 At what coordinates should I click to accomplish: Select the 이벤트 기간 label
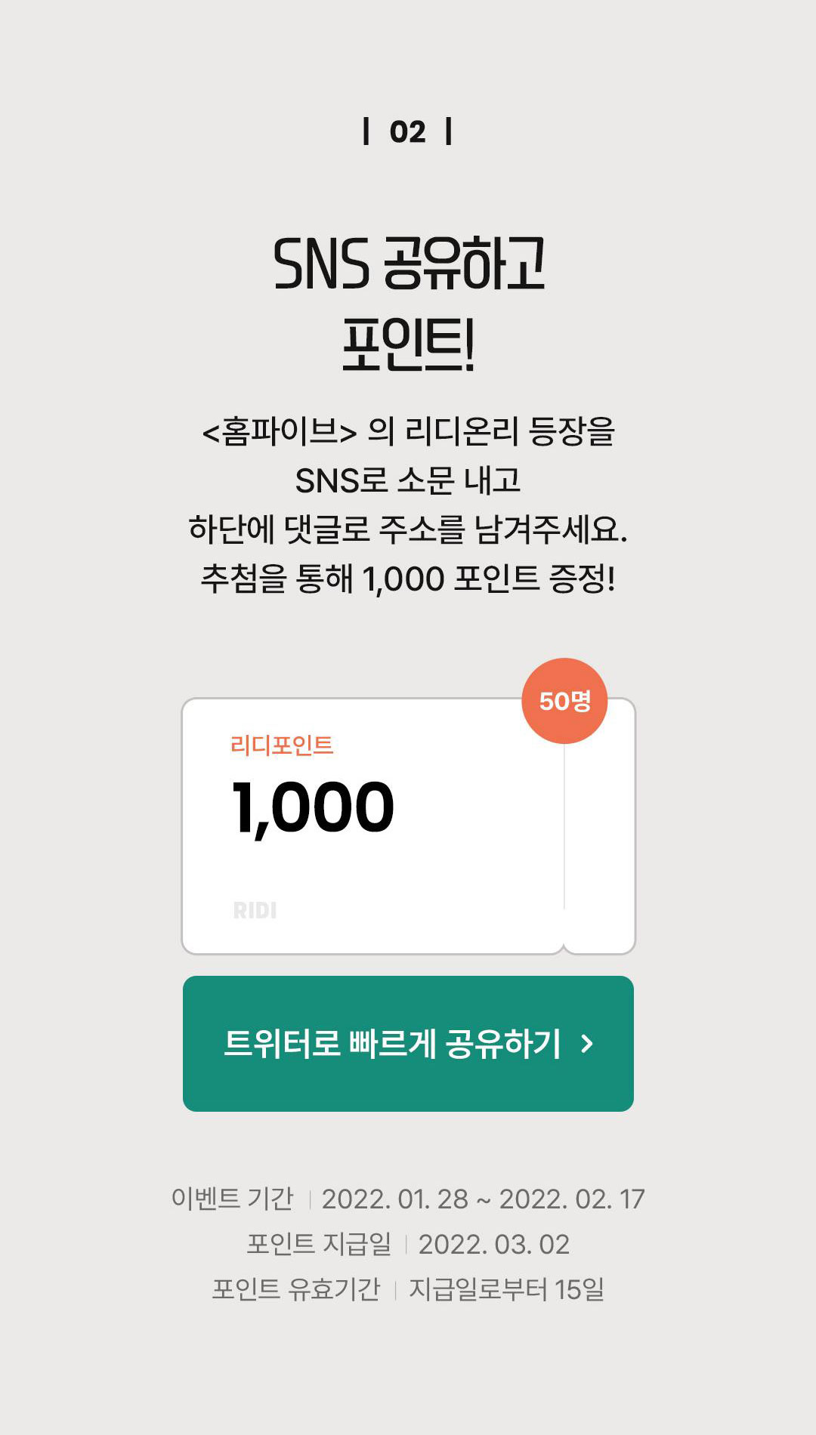click(232, 1199)
